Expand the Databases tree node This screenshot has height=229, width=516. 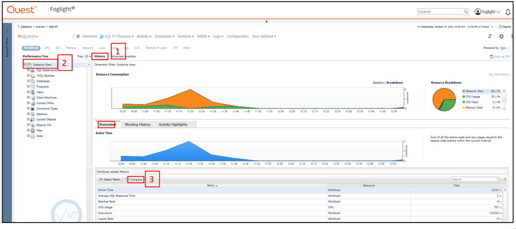(28, 81)
